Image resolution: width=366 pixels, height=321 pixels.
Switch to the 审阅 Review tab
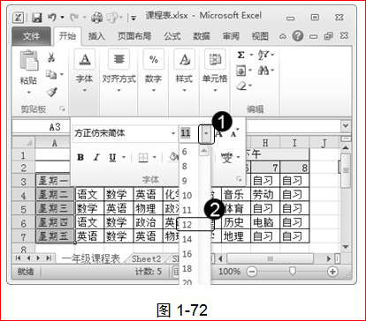(231, 36)
